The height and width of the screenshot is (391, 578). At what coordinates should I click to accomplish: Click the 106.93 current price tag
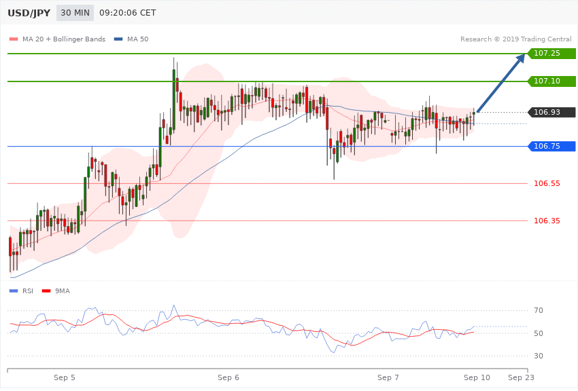[x=551, y=112]
